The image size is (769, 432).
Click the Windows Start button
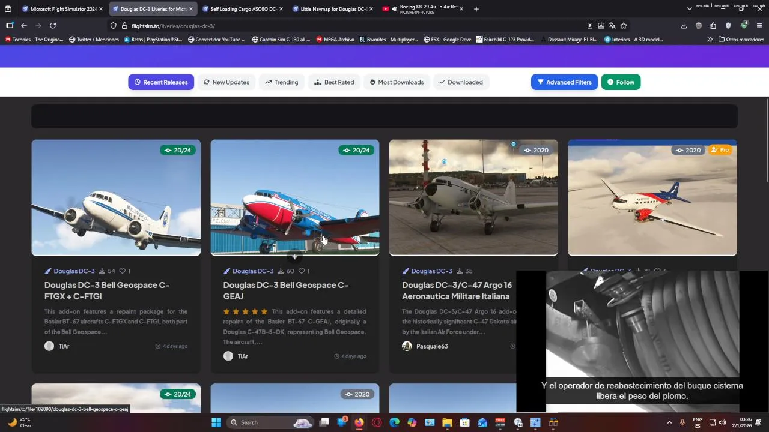pos(216,422)
